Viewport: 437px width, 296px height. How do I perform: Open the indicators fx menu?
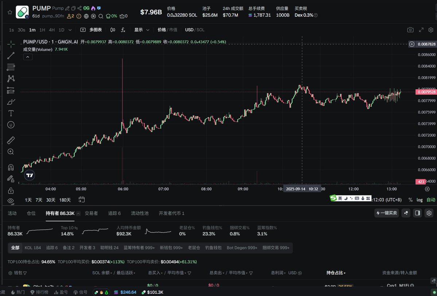[123, 30]
